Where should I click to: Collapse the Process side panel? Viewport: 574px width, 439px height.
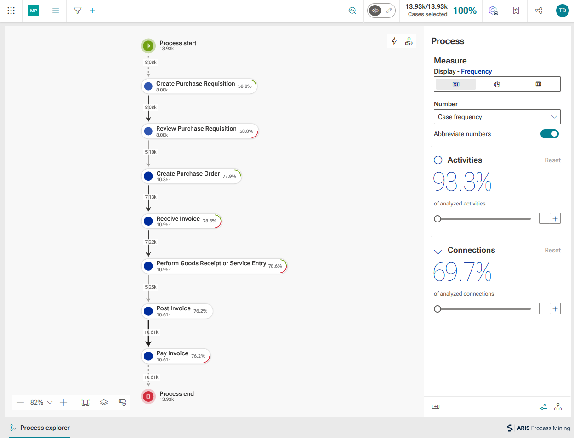click(436, 406)
